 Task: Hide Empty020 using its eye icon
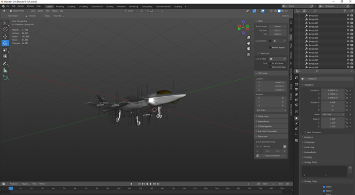click(348, 34)
